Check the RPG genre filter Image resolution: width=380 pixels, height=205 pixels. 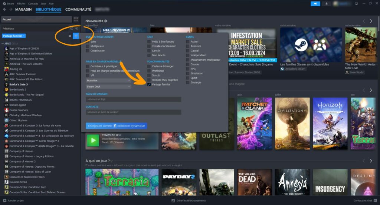[x=187, y=69]
